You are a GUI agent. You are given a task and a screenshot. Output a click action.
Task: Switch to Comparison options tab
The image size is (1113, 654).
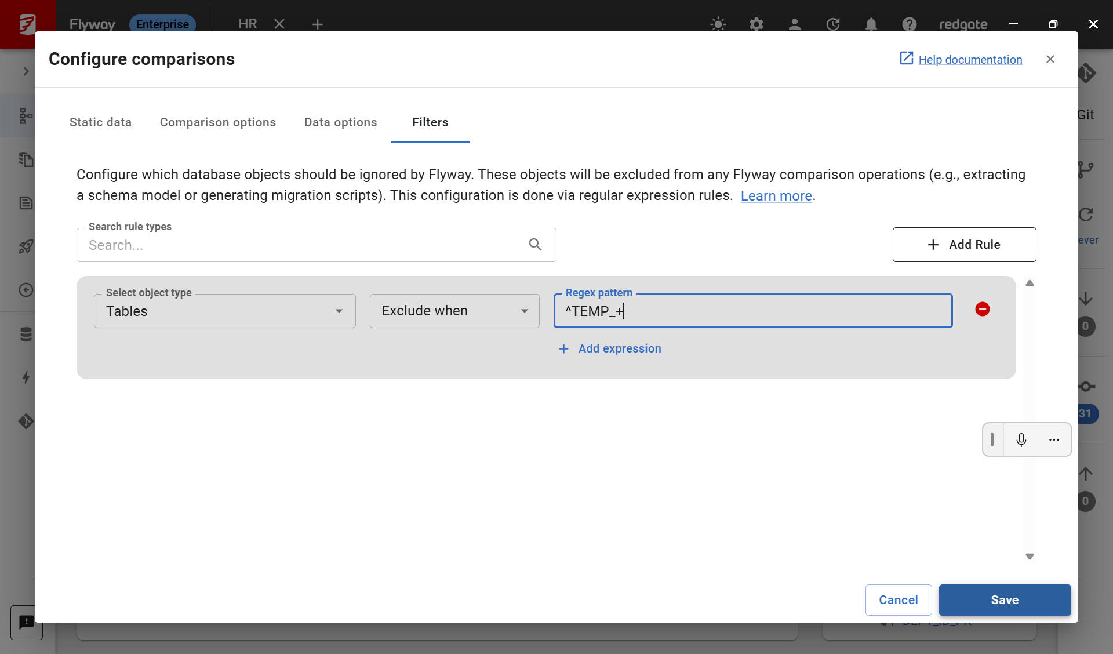pyautogui.click(x=217, y=122)
